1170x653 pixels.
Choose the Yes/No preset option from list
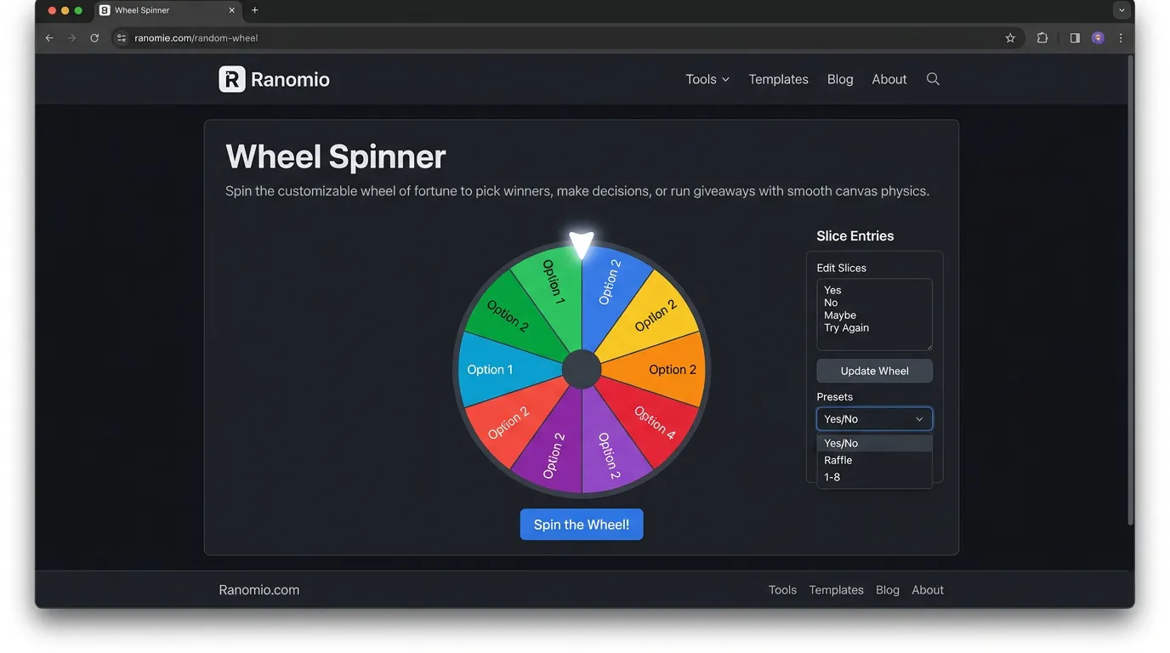pos(874,443)
